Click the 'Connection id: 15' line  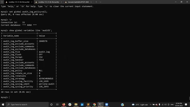13,22
